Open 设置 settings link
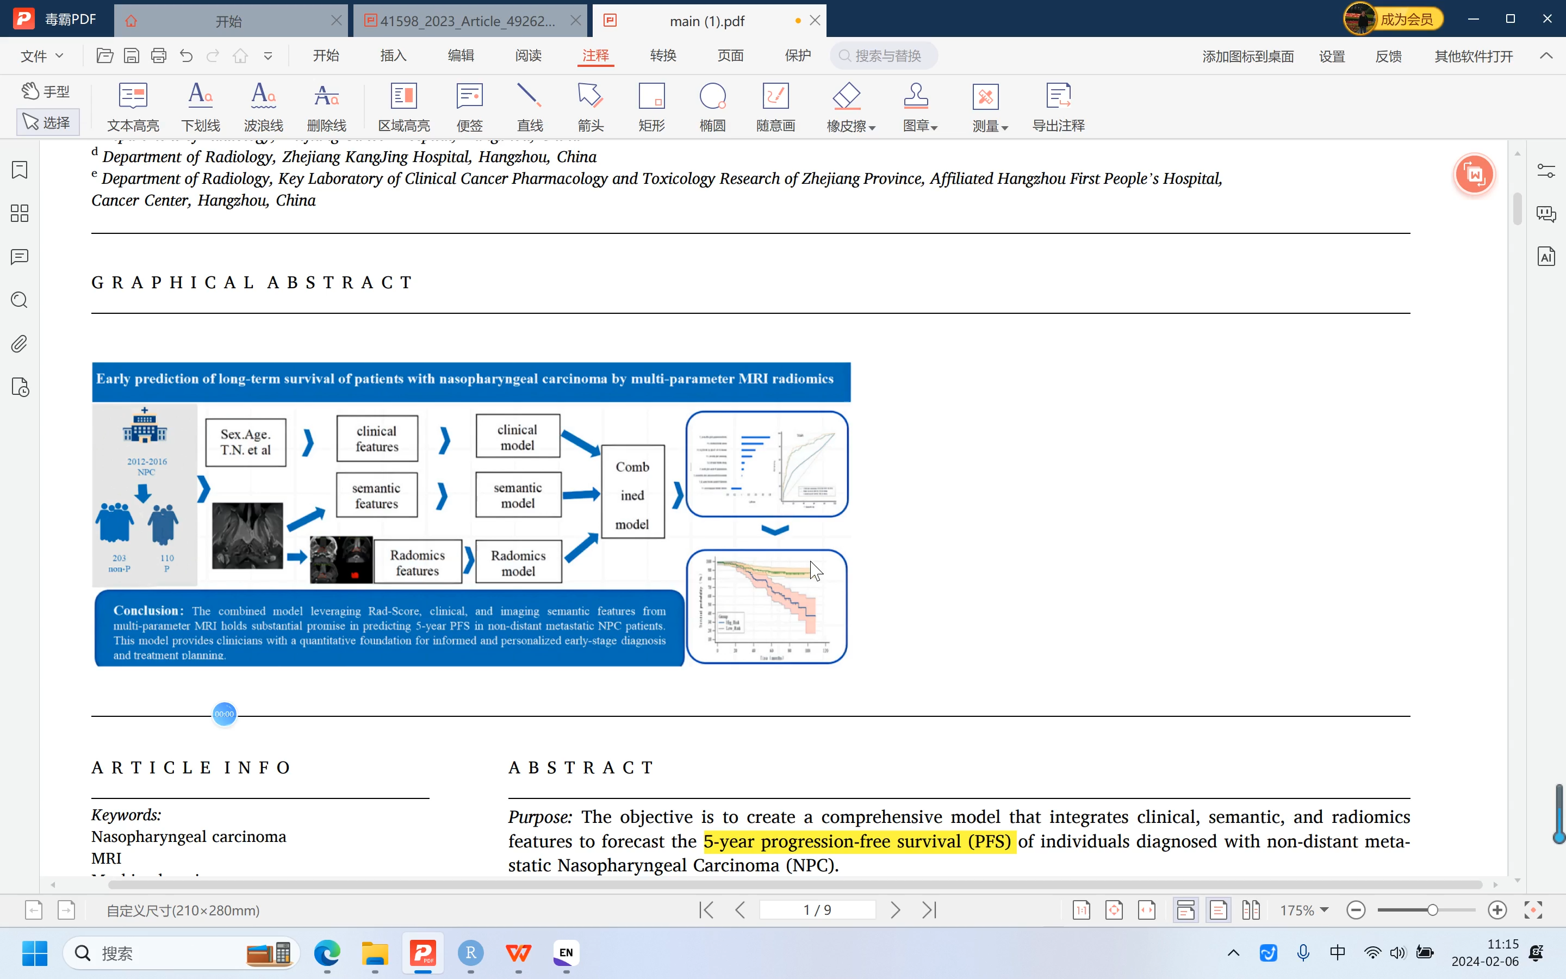Image resolution: width=1566 pixels, height=979 pixels. point(1332,57)
